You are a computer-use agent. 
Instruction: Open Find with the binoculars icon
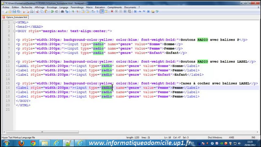click(x=62, y=12)
